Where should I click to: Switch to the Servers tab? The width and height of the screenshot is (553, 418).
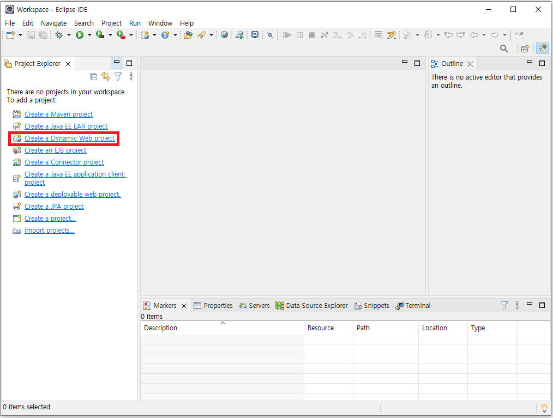(x=254, y=306)
